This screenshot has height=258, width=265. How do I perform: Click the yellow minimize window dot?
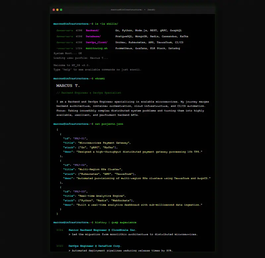coord(57,10)
